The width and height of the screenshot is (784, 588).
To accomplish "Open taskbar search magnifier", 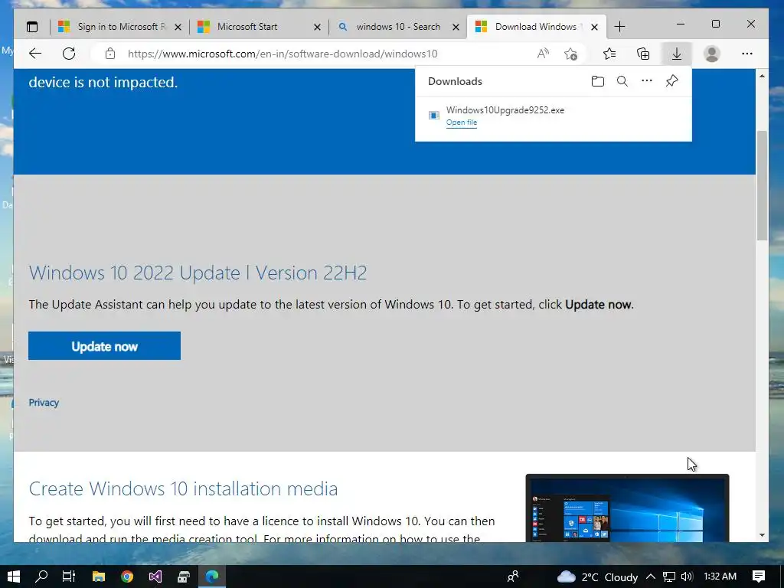I will tap(41, 577).
